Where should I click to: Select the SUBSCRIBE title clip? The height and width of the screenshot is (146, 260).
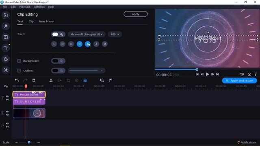[29, 101]
